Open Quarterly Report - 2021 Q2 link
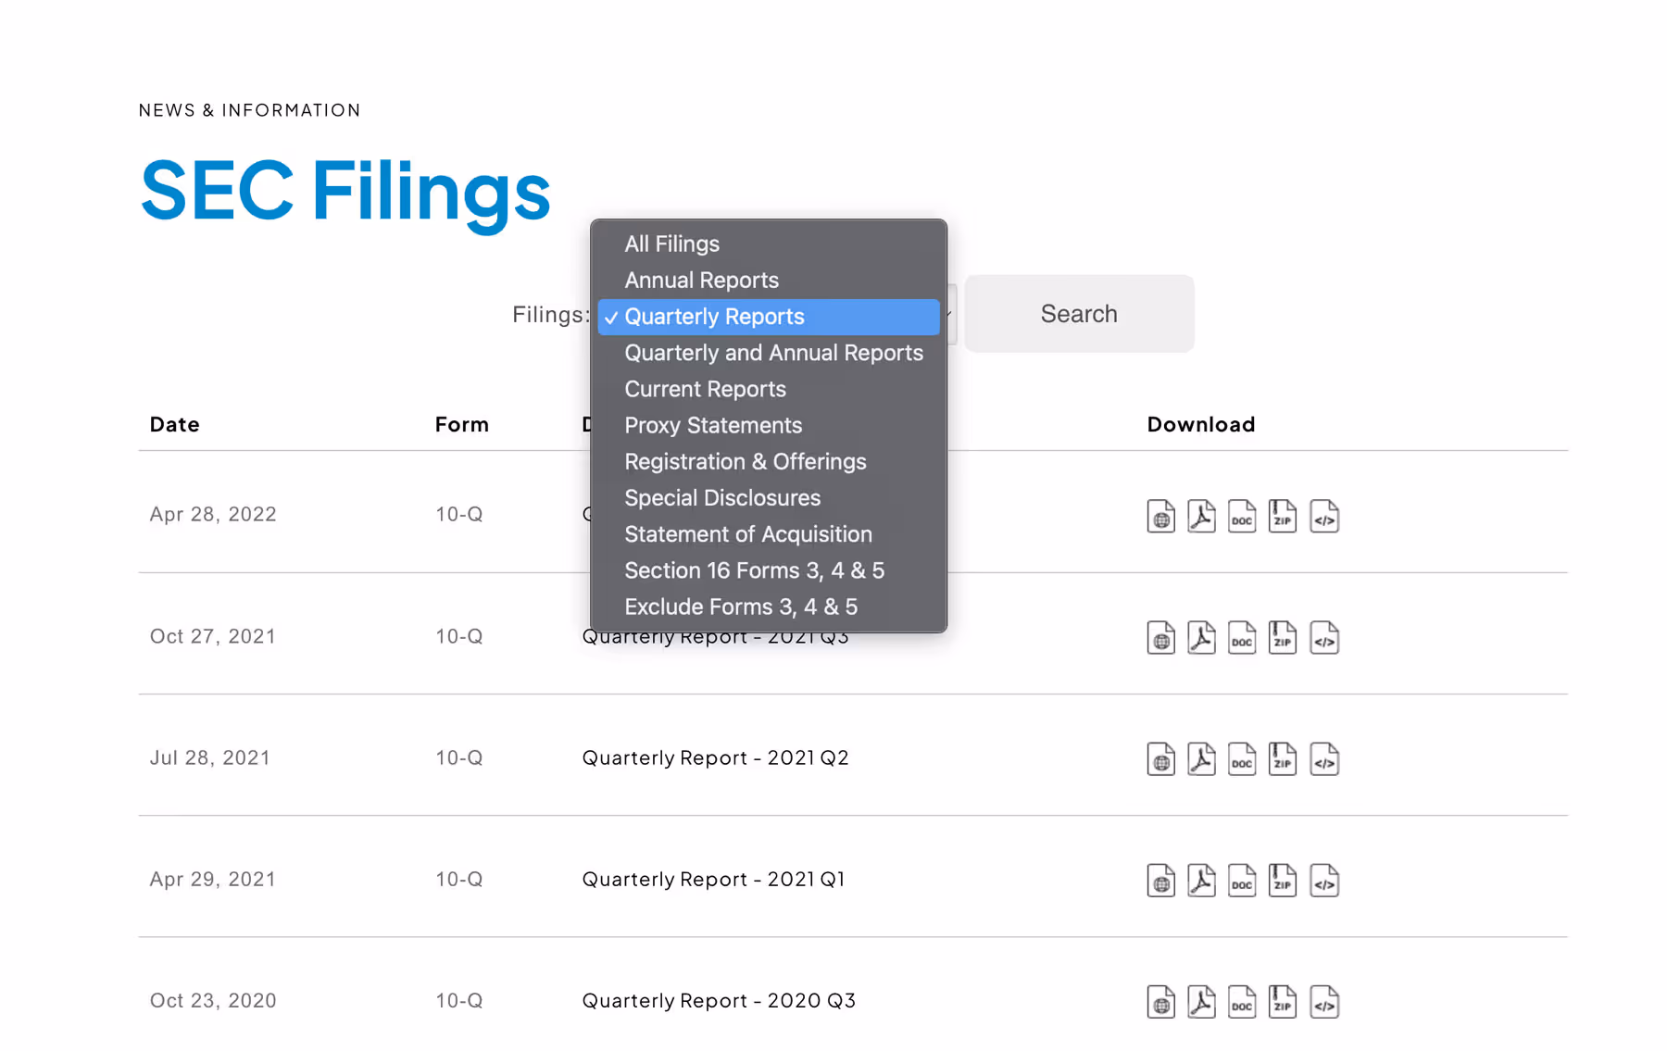 coord(715,757)
